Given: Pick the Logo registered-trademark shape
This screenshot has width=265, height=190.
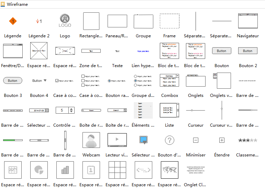Looking at the screenshot, I should pyautogui.click(x=65, y=21).
